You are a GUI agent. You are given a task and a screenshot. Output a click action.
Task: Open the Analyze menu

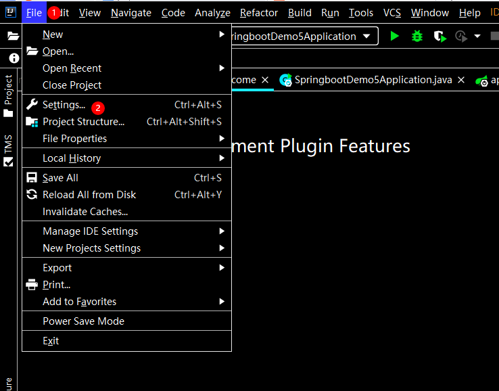(212, 13)
